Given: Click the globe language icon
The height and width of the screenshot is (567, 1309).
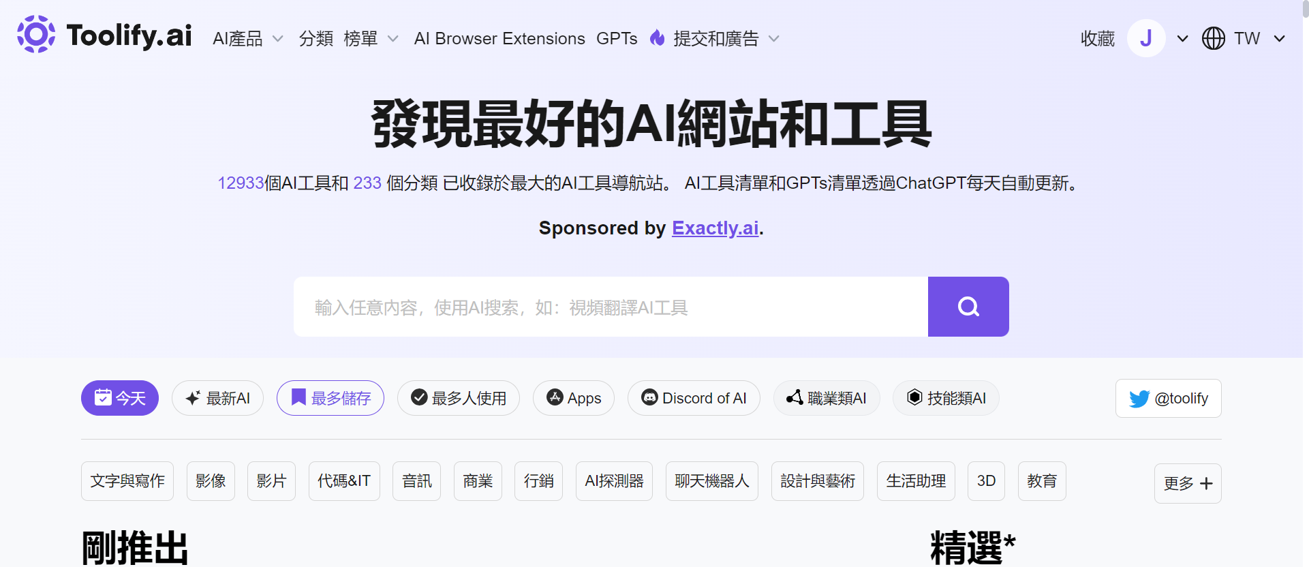Looking at the screenshot, I should [1214, 38].
